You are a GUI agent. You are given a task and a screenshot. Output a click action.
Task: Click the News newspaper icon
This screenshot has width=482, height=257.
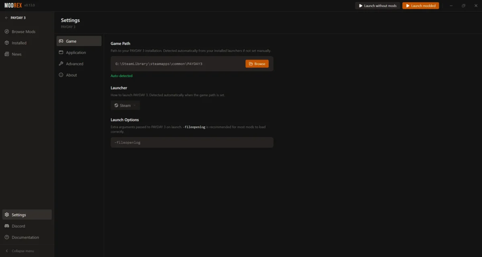(x=7, y=54)
